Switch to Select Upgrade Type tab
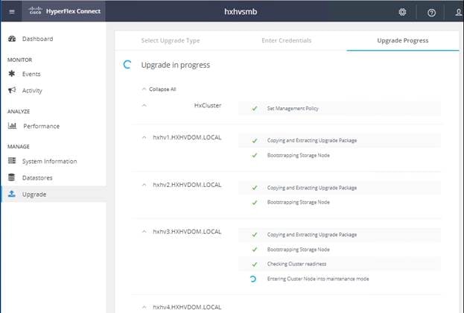The width and height of the screenshot is (464, 313). coord(171,40)
